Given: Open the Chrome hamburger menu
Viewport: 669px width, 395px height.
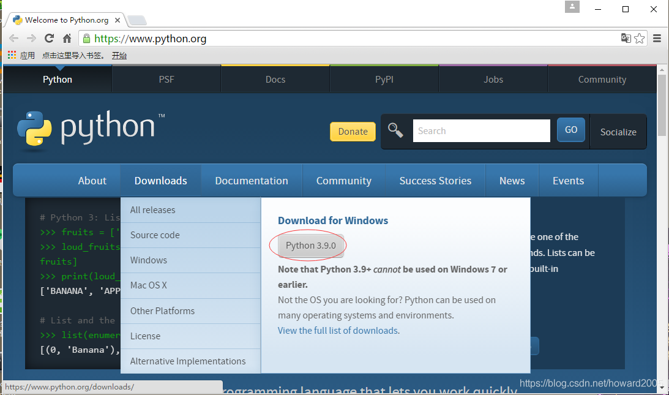Looking at the screenshot, I should point(657,39).
